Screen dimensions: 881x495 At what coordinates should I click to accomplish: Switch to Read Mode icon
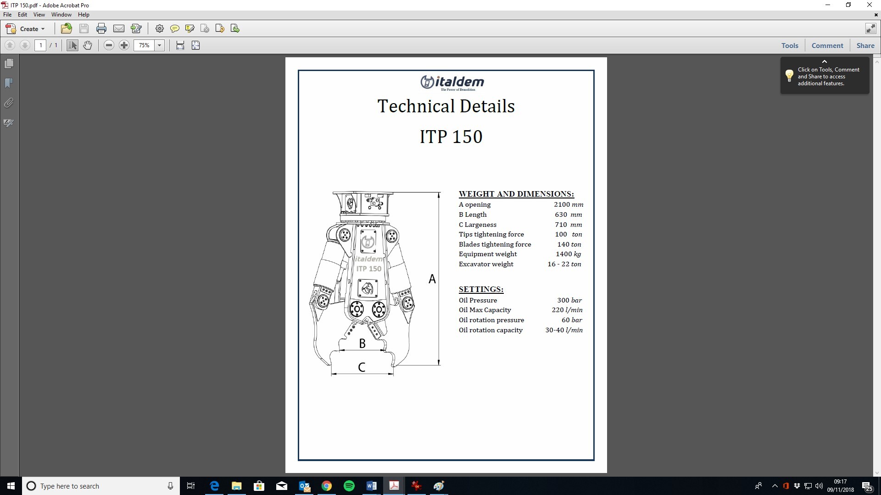(x=870, y=28)
